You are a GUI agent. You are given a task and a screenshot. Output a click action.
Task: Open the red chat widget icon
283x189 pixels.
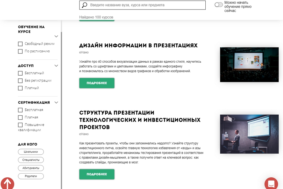pyautogui.click(x=271, y=183)
